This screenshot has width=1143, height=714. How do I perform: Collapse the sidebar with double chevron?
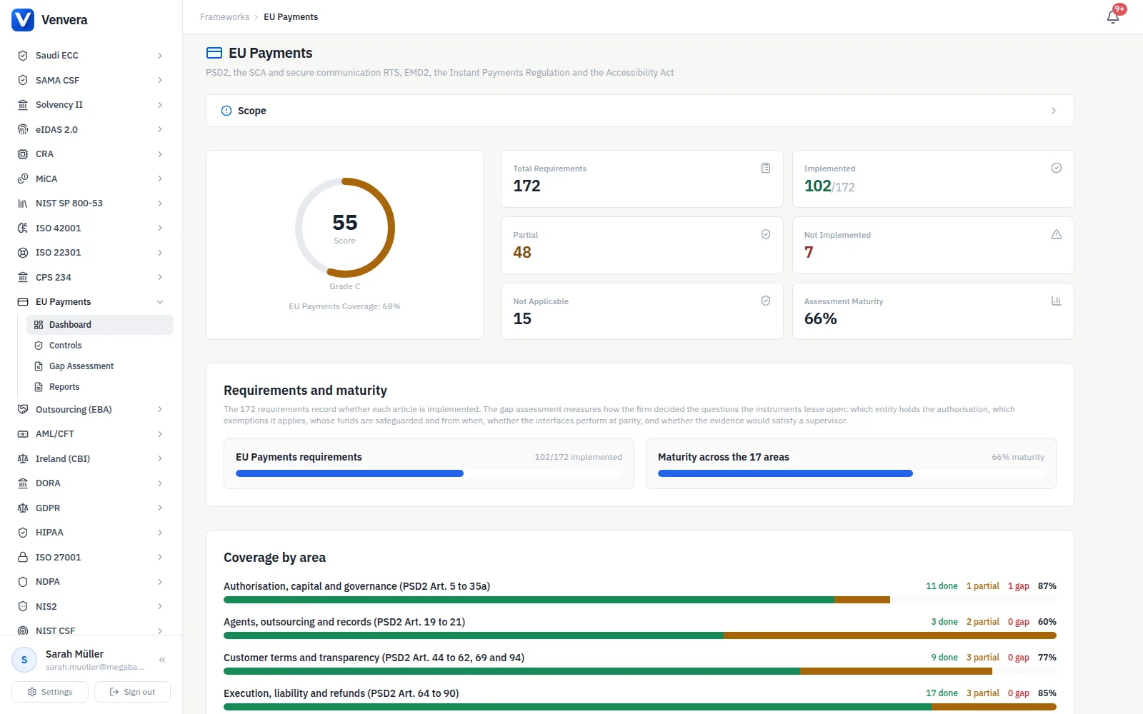click(162, 660)
